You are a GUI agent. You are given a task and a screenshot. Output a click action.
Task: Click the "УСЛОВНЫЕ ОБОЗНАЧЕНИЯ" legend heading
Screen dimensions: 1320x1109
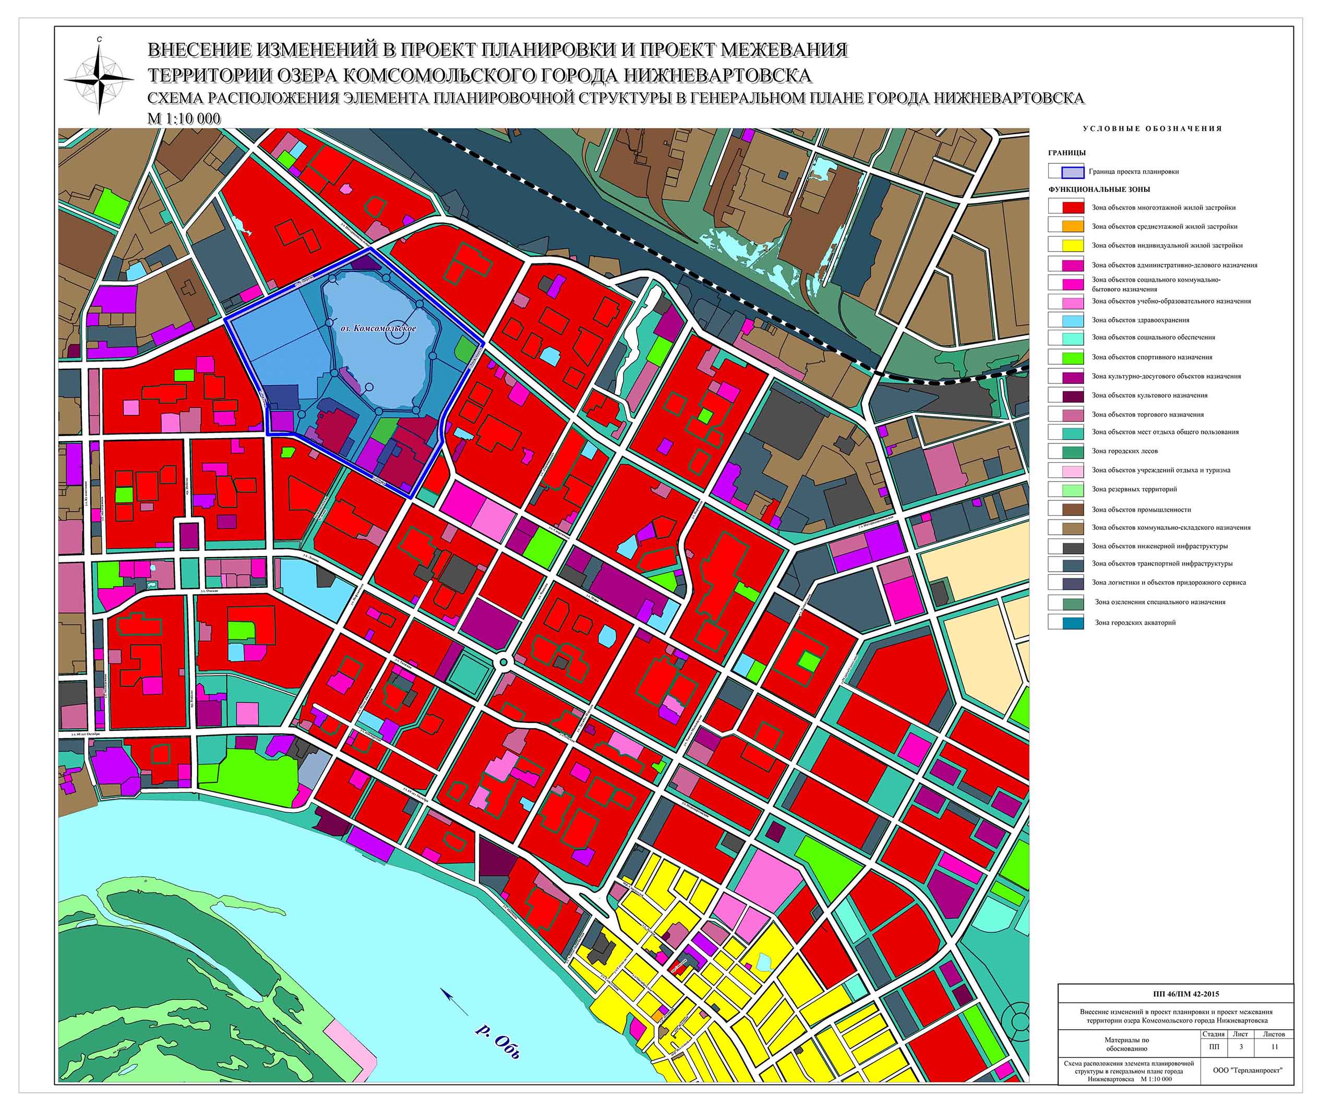point(1152,129)
